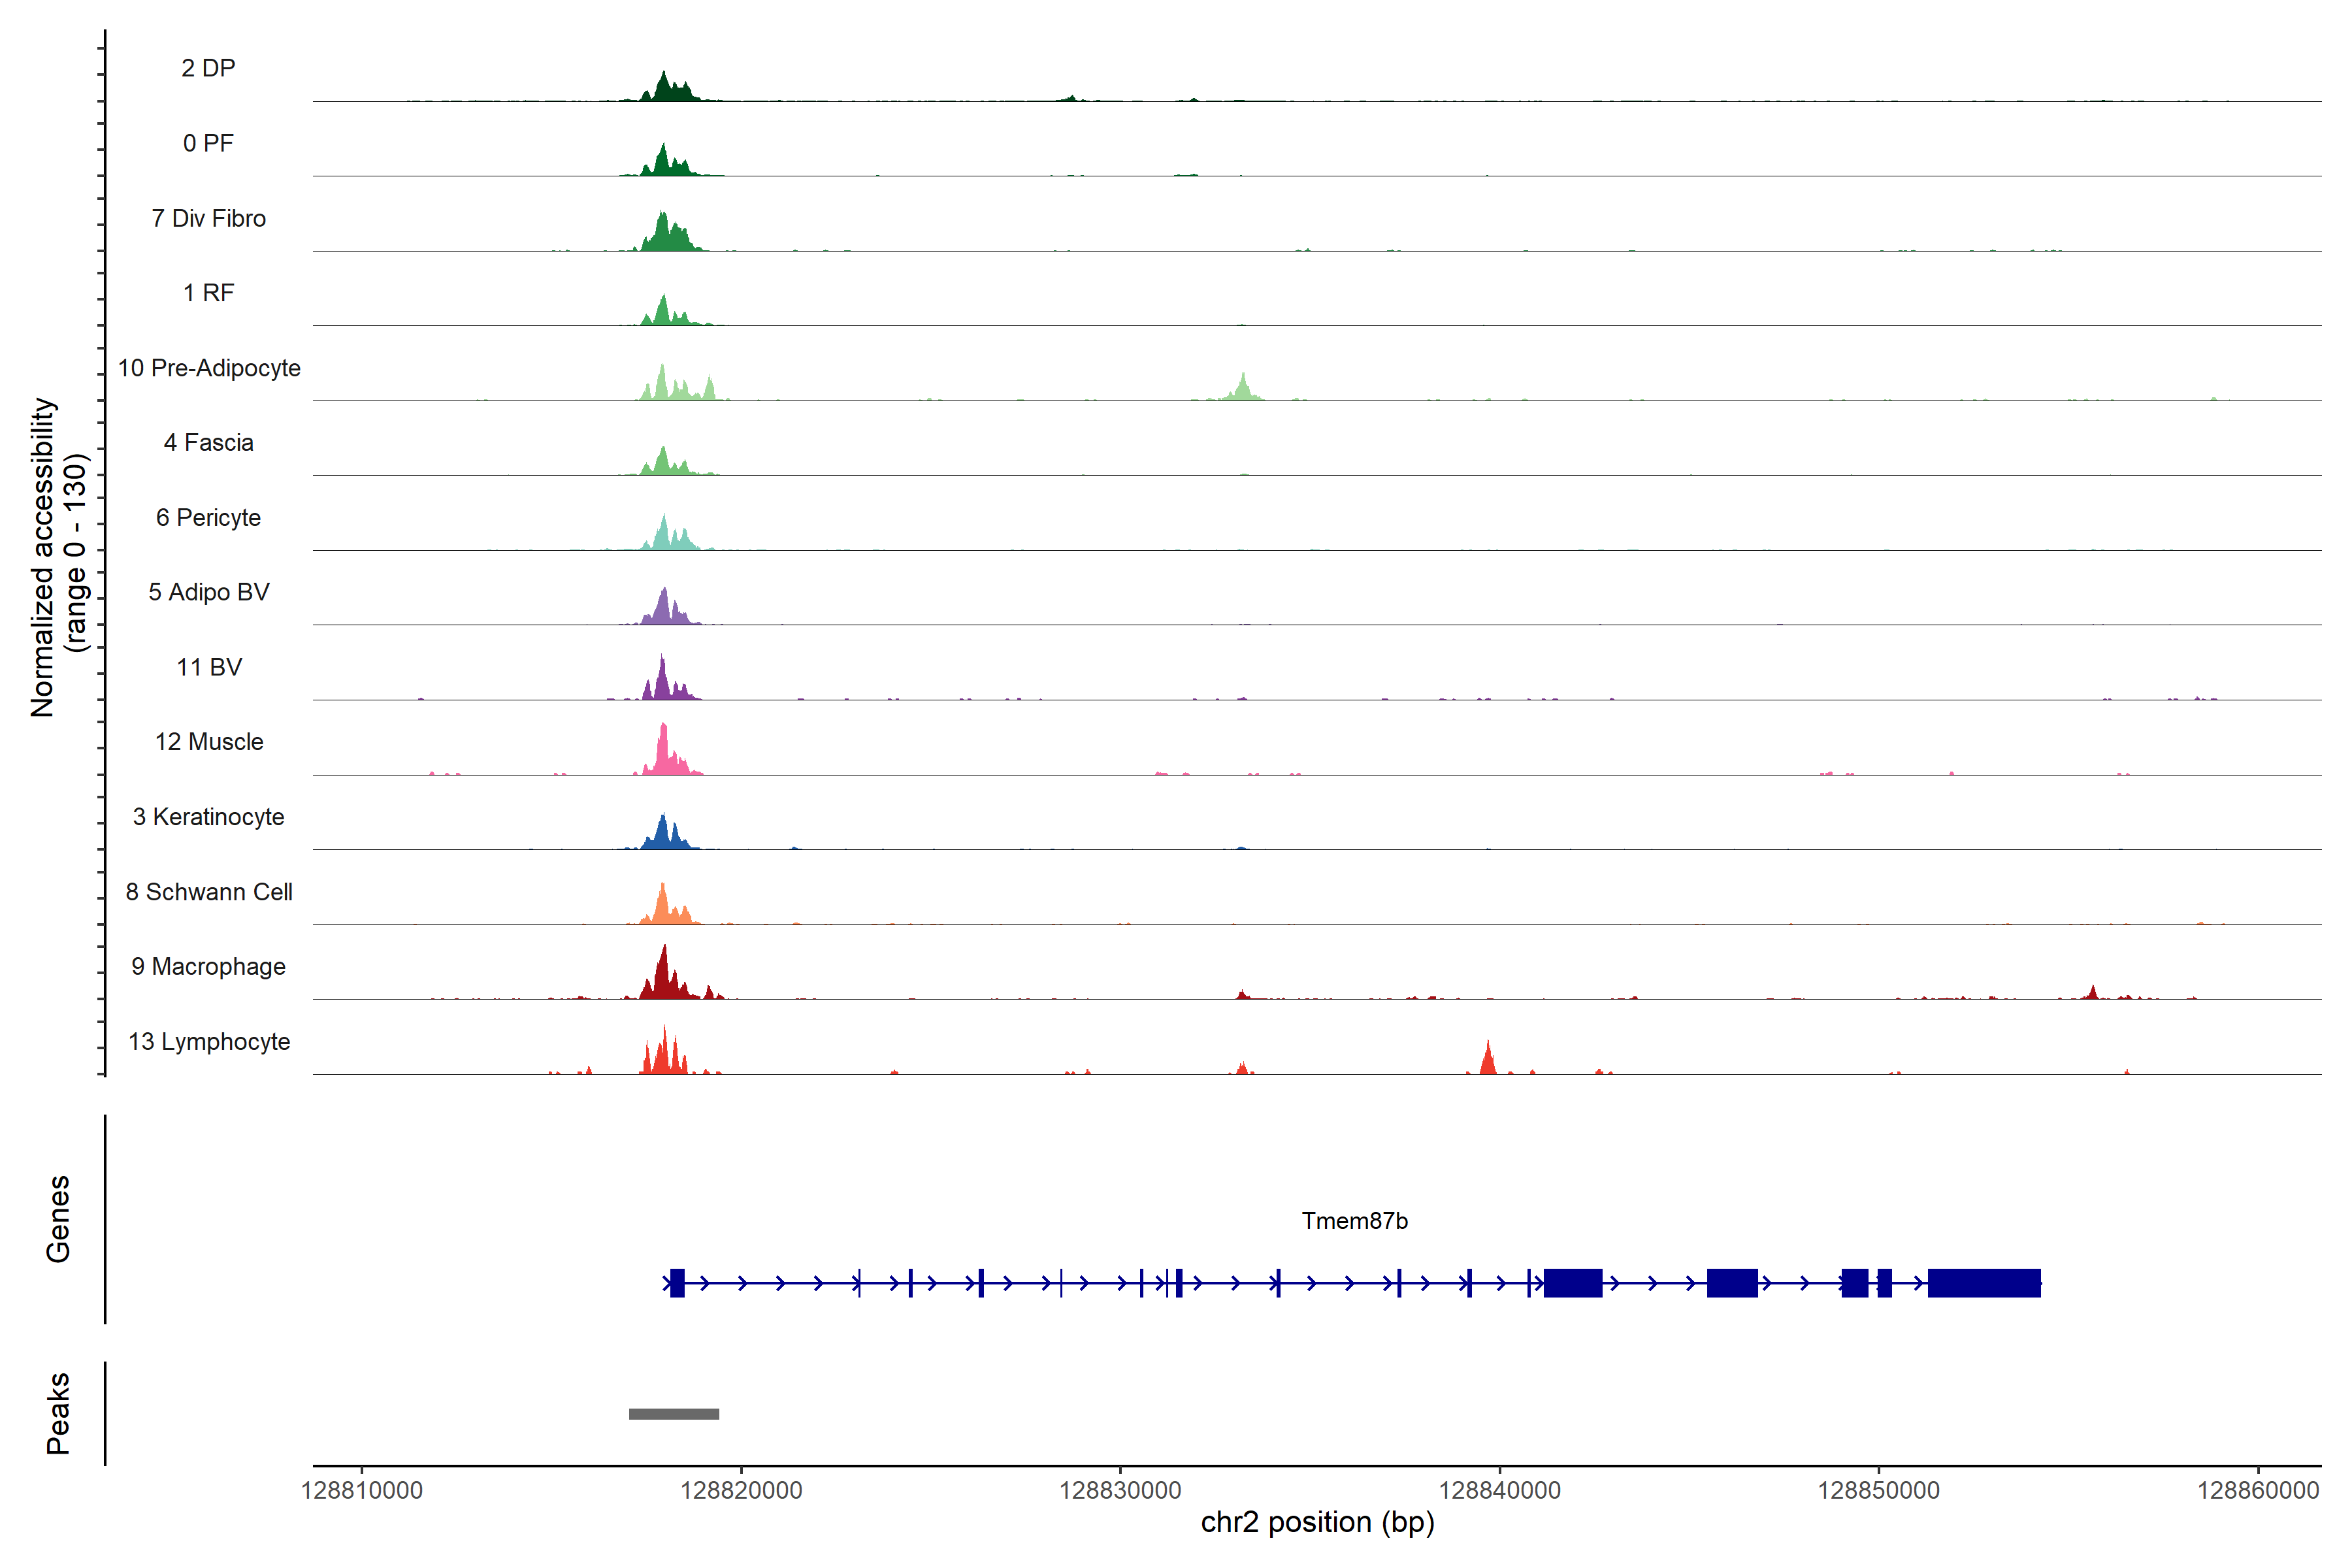Click the 10 Pre-Adipocyte track label
This screenshot has width=2352, height=1568.
[209, 368]
